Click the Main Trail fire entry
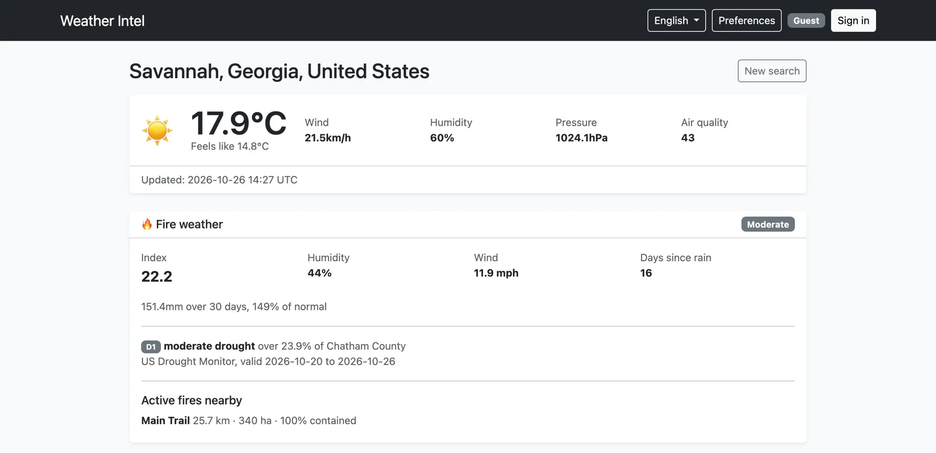The image size is (936, 453). click(x=249, y=421)
